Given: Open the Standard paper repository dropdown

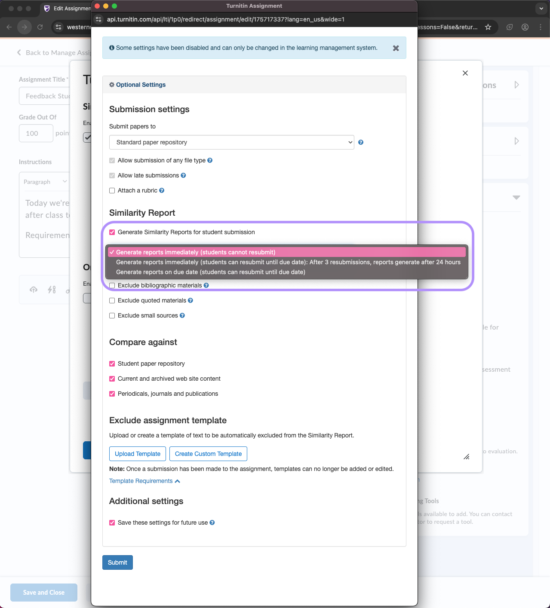Looking at the screenshot, I should [x=231, y=142].
